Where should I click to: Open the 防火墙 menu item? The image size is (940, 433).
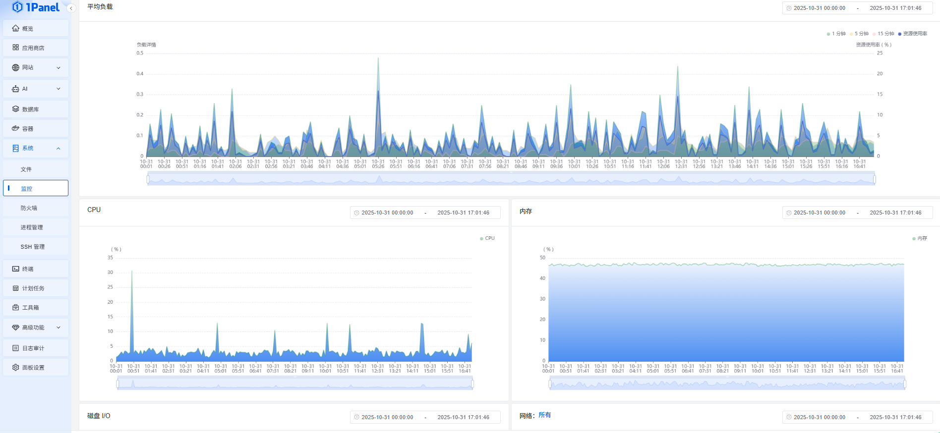(29, 208)
